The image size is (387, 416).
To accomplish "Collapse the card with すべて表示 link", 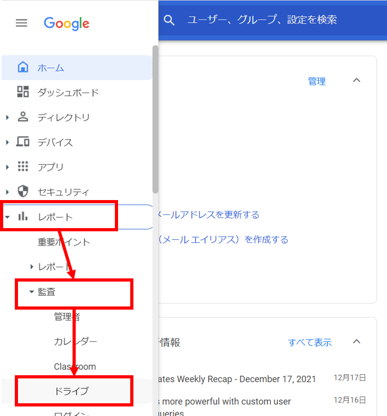I will click(x=356, y=341).
